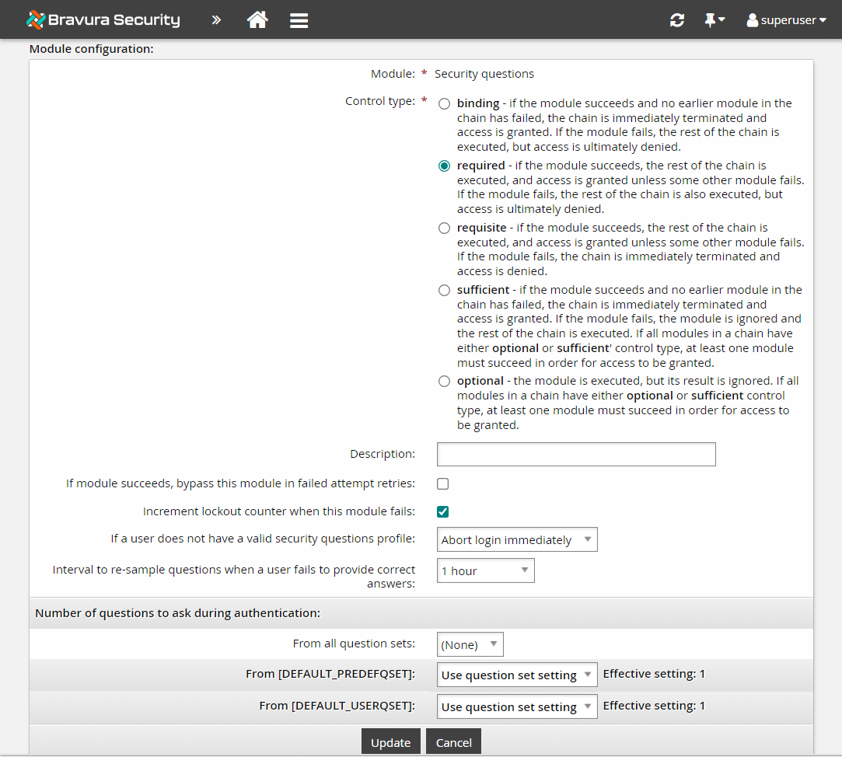This screenshot has width=842, height=757.
Task: Click inside the Description text field
Action: pos(575,454)
